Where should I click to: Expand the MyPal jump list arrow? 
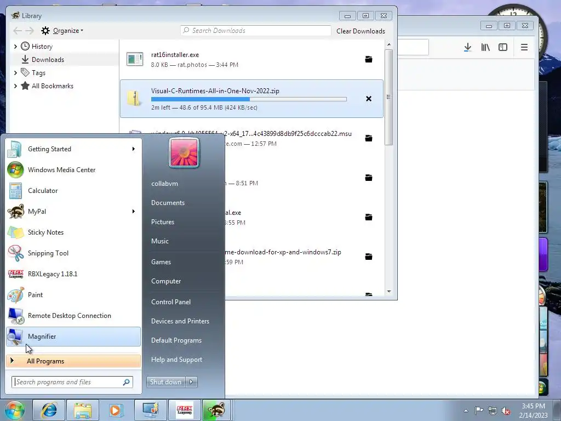pos(134,211)
